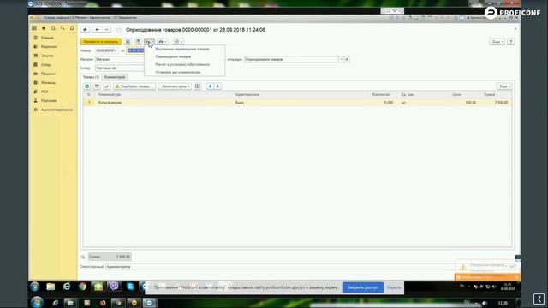Open table Еще dropdown
Viewport: 548px width, 308px height.
pos(504,86)
